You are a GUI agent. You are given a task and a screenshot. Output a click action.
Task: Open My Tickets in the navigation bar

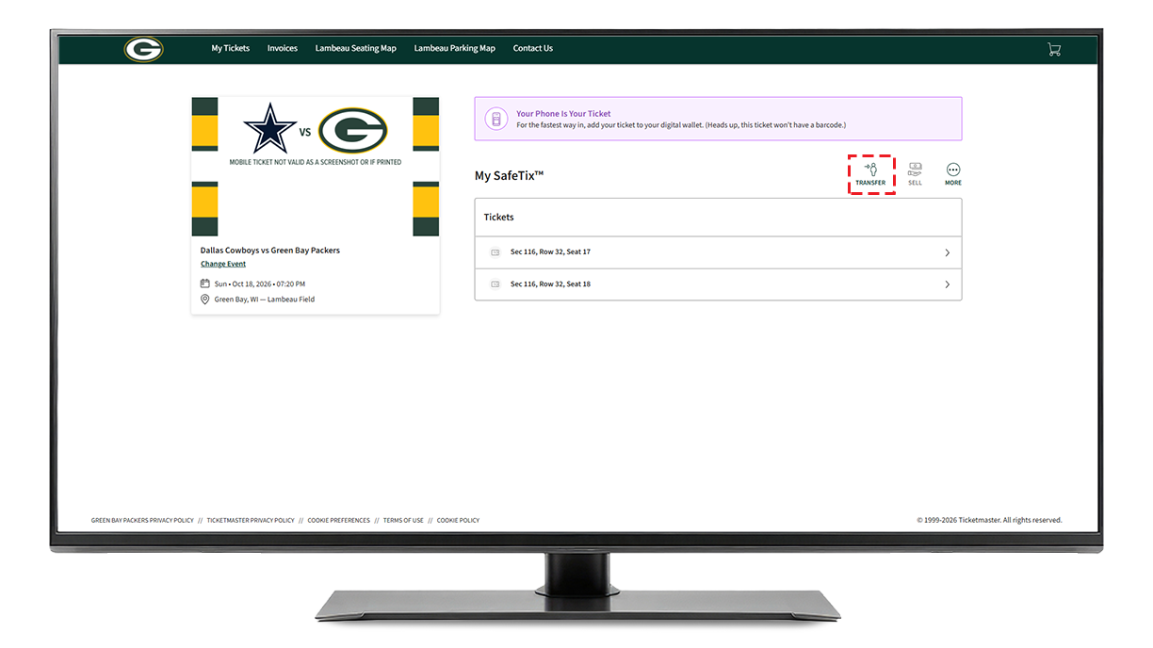(231, 49)
